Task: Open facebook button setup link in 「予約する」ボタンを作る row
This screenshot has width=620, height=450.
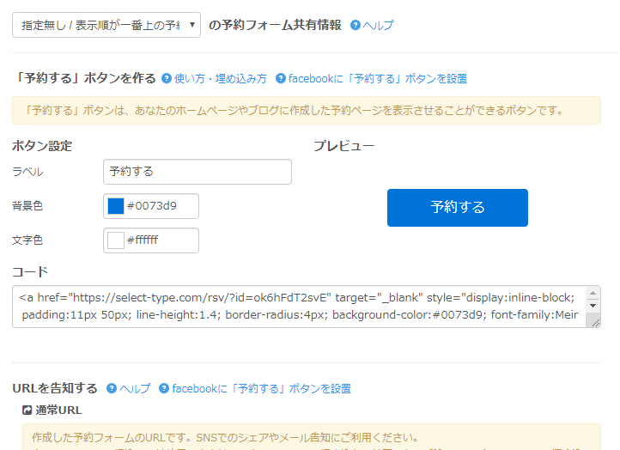Action: (x=378, y=78)
